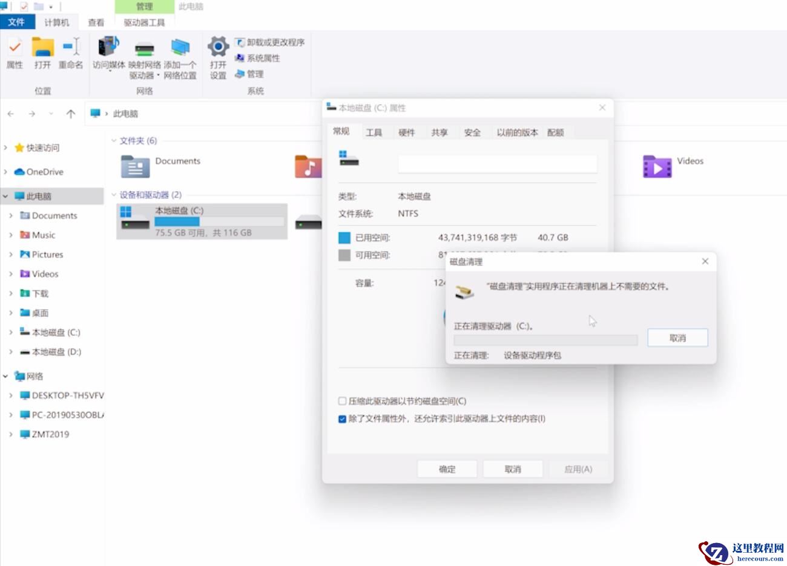Expand the DESKTOP-TH5VFV network node
Image resolution: width=787 pixels, height=566 pixels.
tap(10, 395)
